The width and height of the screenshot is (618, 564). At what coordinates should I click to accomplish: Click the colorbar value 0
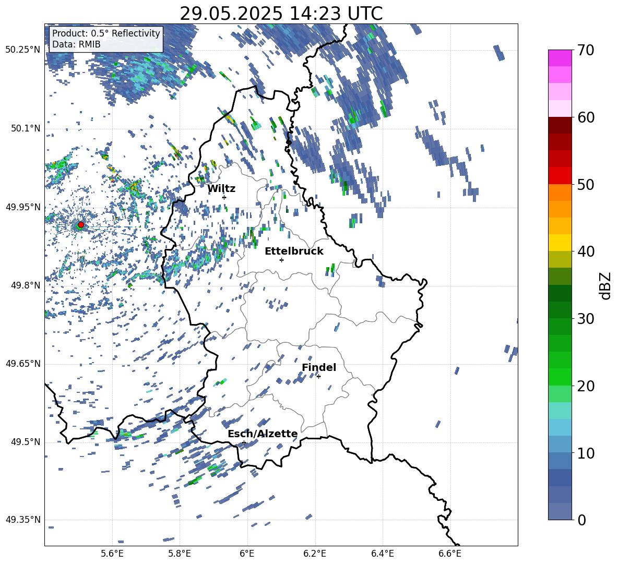(582, 520)
